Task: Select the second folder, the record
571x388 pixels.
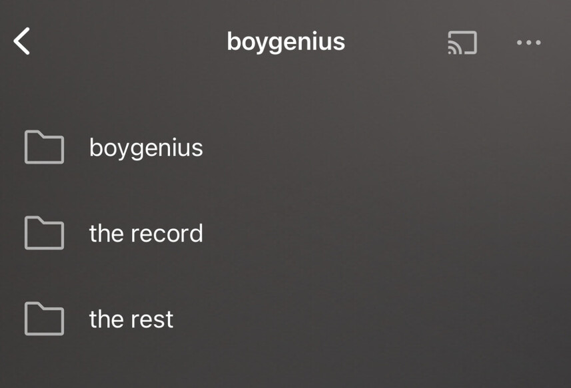Action: [x=146, y=233]
